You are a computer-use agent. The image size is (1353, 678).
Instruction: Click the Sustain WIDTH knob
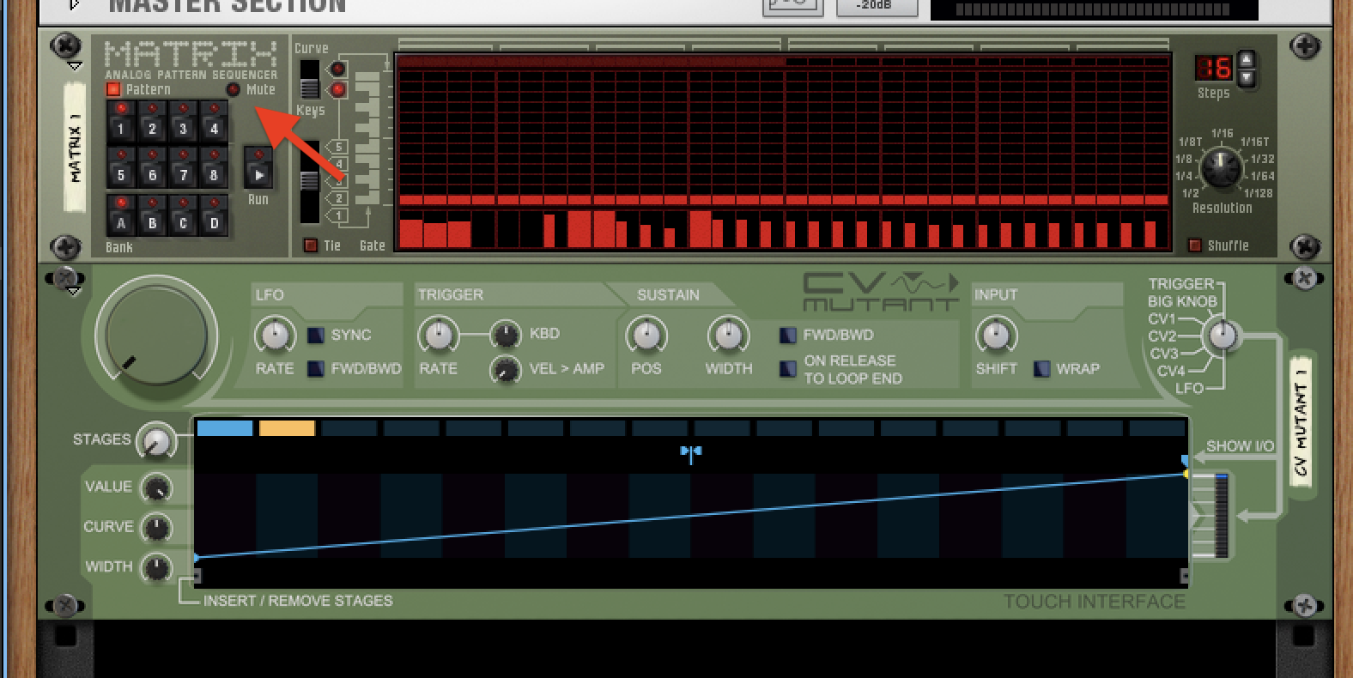pos(728,335)
